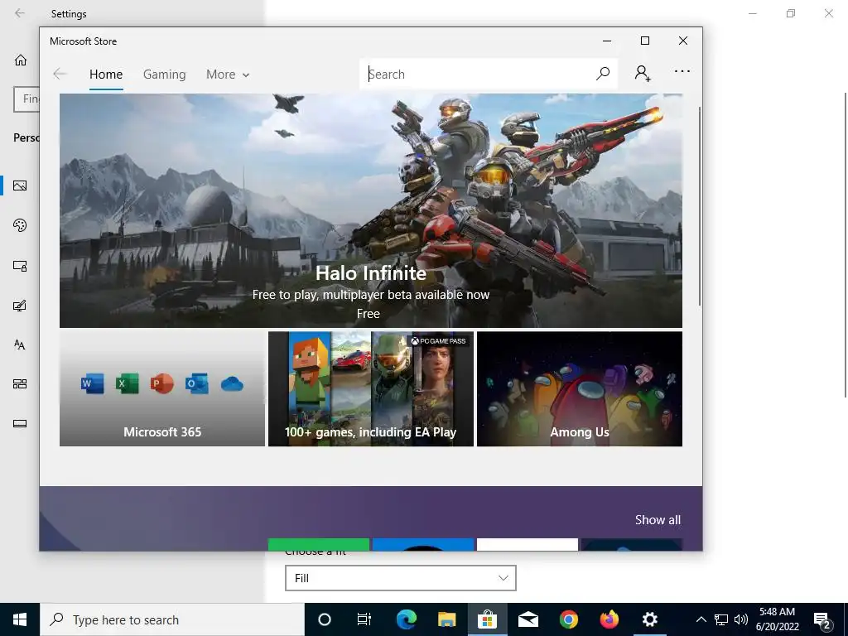The height and width of the screenshot is (636, 848).
Task: Open the Among Us tile
Action: [580, 389]
